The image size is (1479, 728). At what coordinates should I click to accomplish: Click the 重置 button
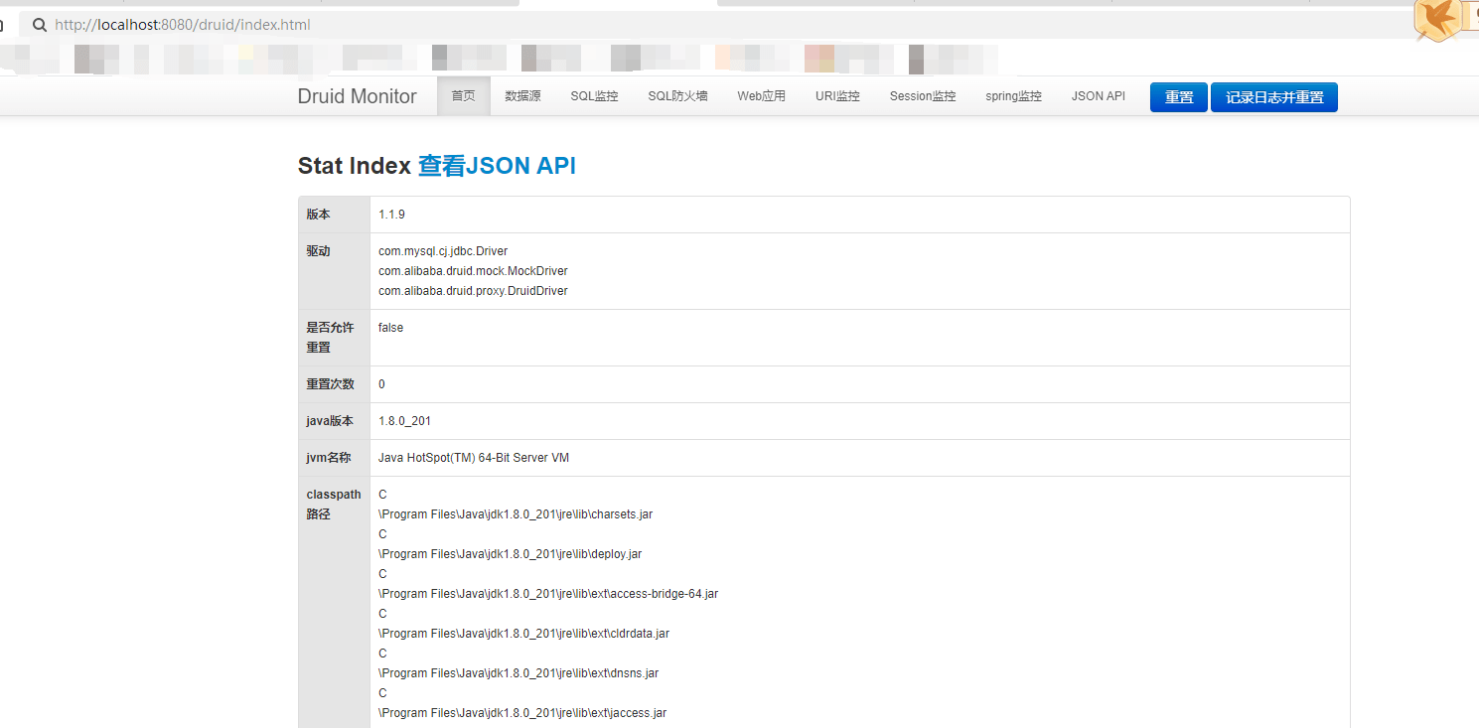[1179, 97]
